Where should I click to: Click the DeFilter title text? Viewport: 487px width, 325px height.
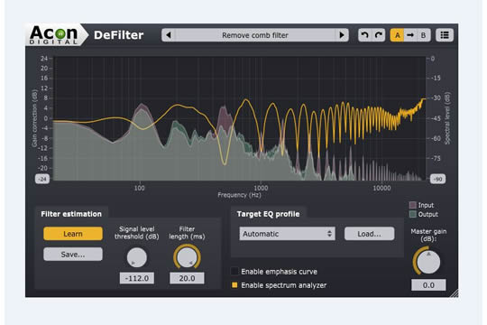pos(119,35)
